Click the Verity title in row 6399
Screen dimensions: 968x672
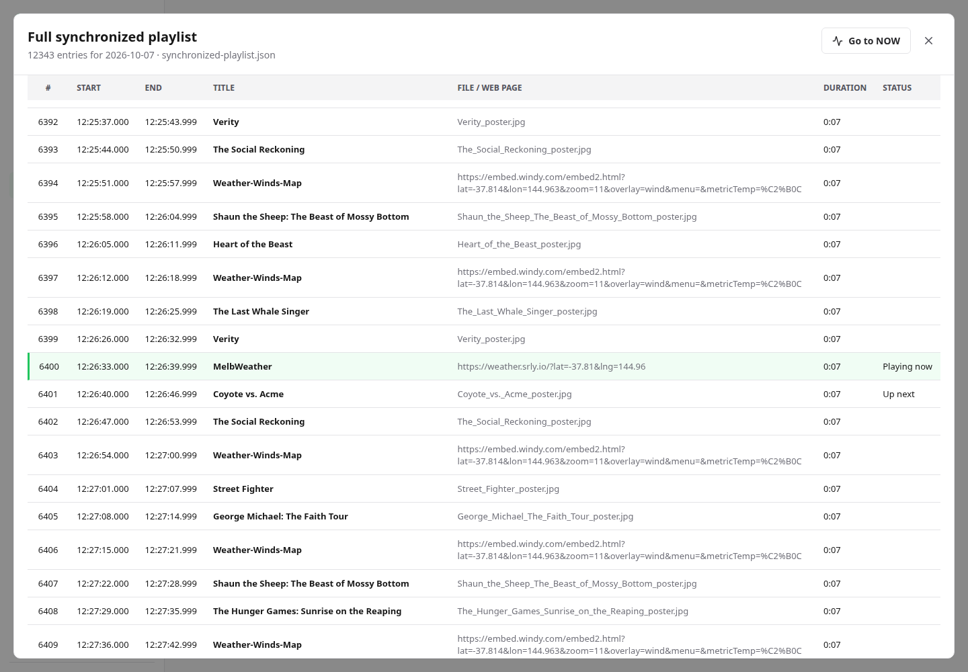(226, 339)
